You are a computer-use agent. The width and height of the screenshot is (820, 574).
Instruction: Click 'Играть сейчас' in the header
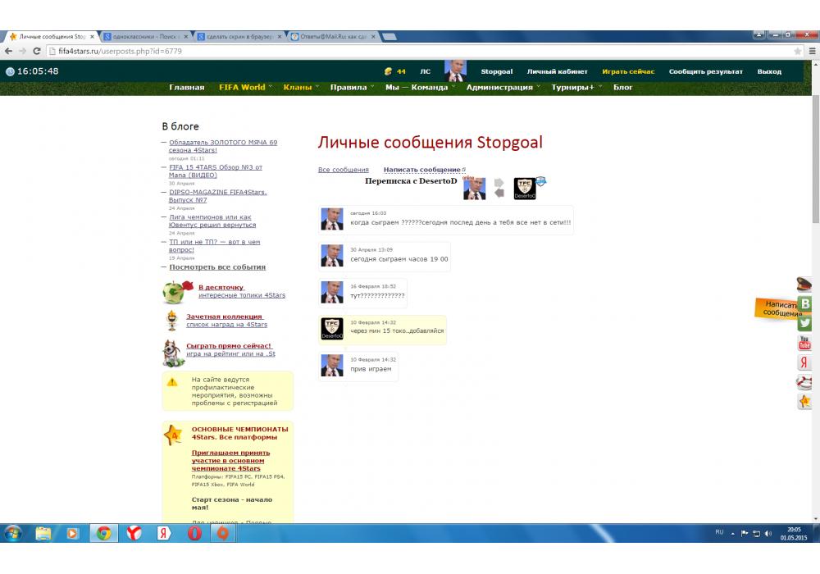628,71
